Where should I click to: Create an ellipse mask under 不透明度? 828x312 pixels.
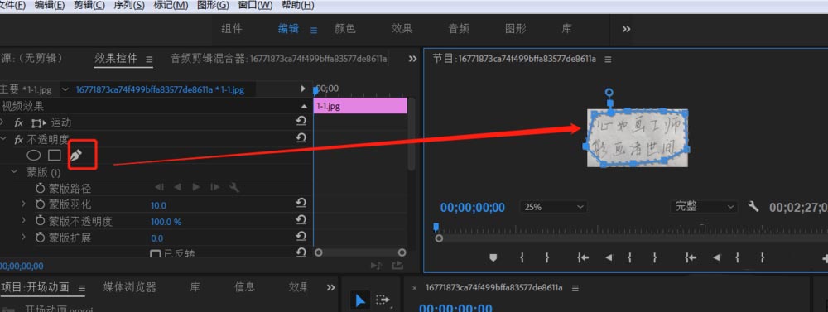[x=34, y=156]
